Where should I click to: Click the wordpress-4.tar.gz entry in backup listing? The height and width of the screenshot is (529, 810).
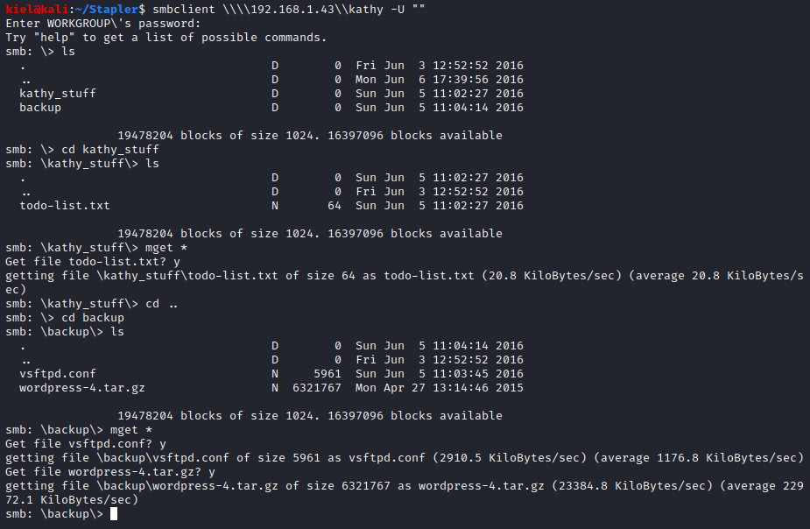tap(82, 388)
